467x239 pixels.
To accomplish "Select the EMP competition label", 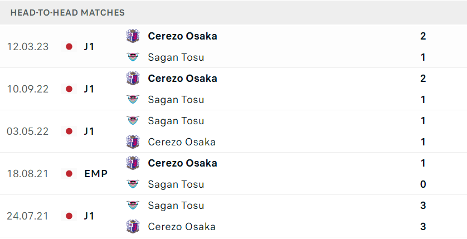I will tap(96, 173).
